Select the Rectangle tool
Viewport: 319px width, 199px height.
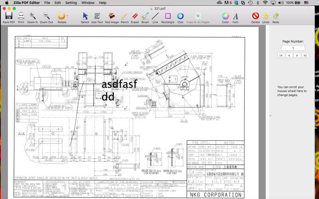point(168,16)
